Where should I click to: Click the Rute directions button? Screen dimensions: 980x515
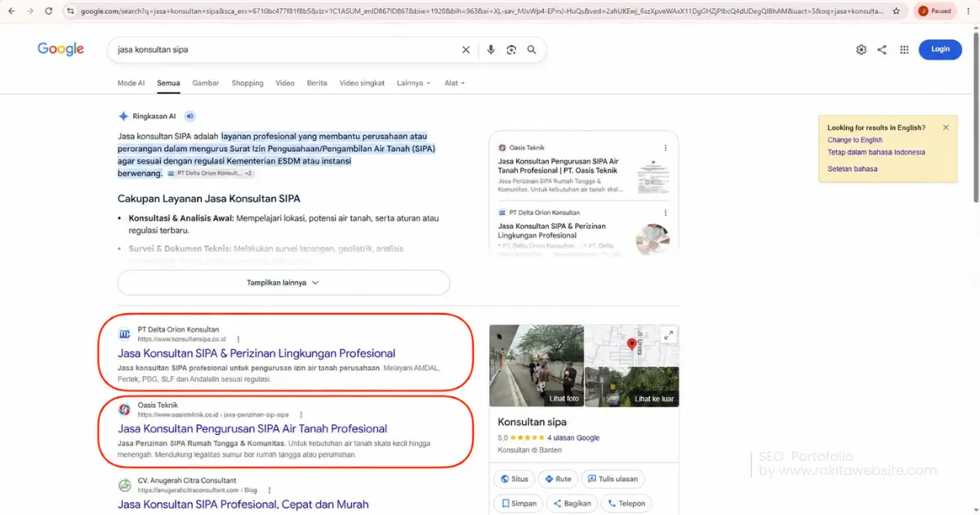click(558, 479)
